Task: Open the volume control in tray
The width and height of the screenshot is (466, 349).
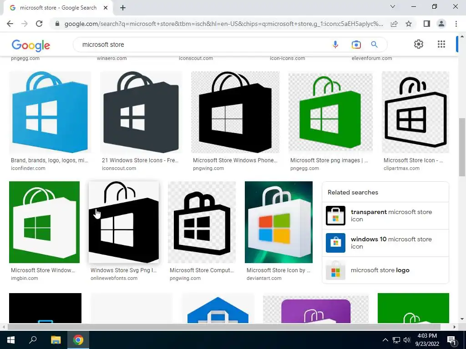Action: (407, 340)
